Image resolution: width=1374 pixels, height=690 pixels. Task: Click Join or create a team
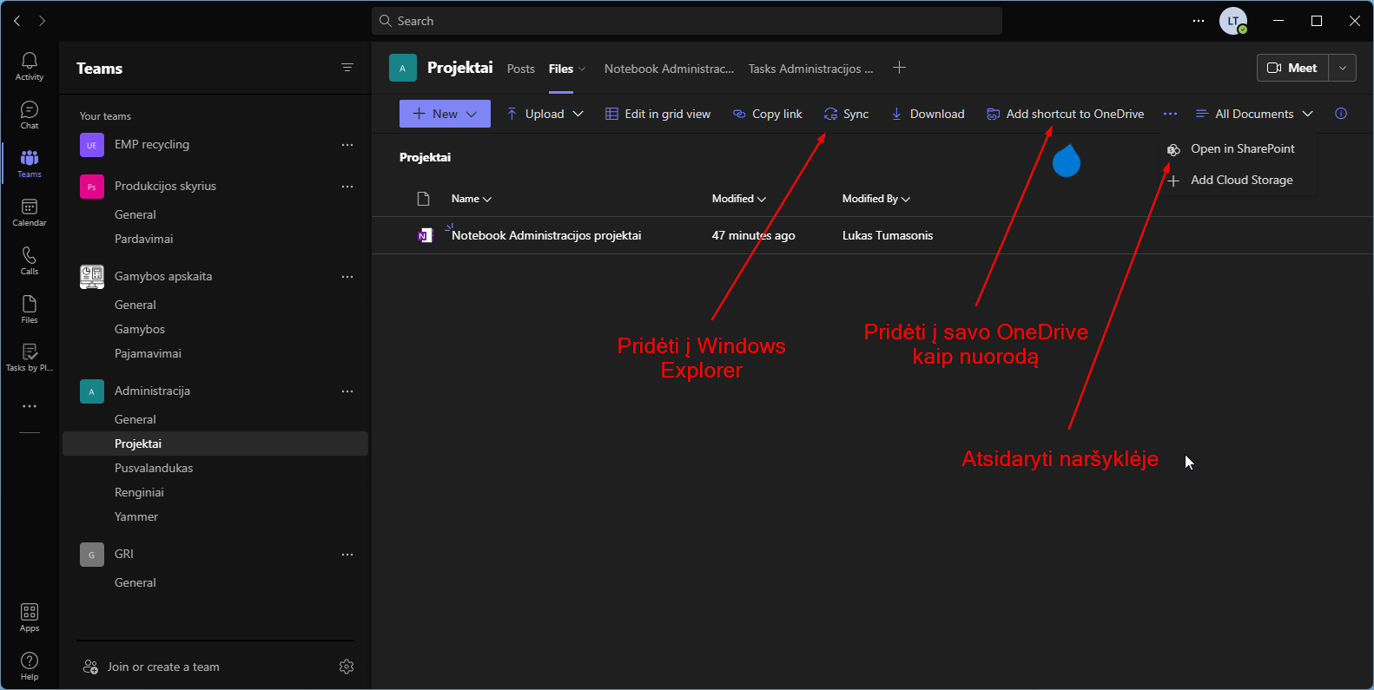point(162,667)
